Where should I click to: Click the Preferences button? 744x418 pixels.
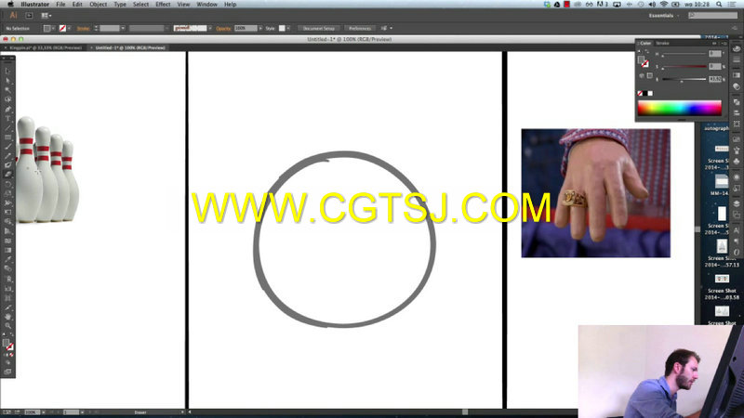[360, 29]
